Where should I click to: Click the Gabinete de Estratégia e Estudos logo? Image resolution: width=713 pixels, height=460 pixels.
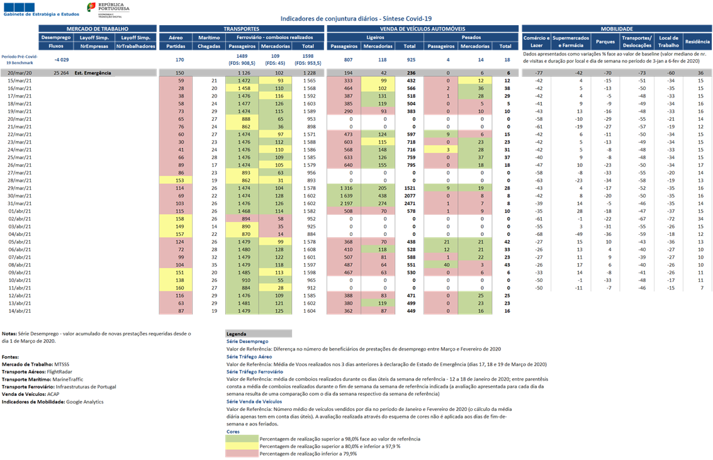click(x=41, y=9)
